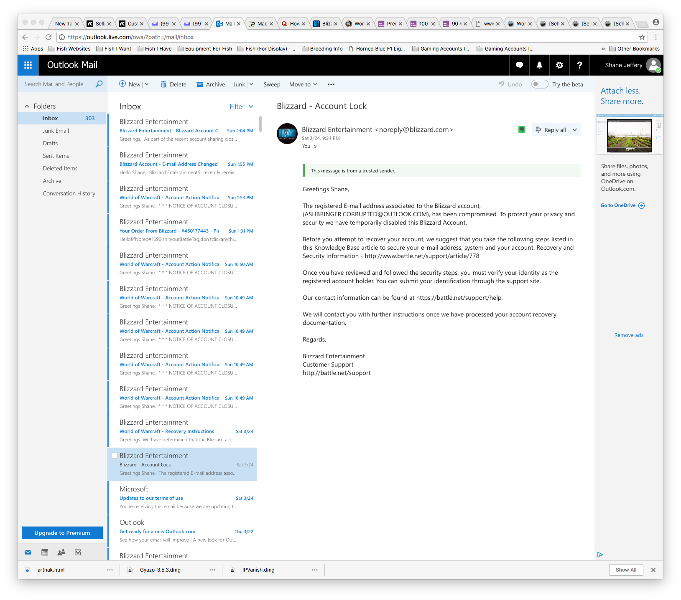
Task: Click Remove ads link
Action: click(629, 335)
